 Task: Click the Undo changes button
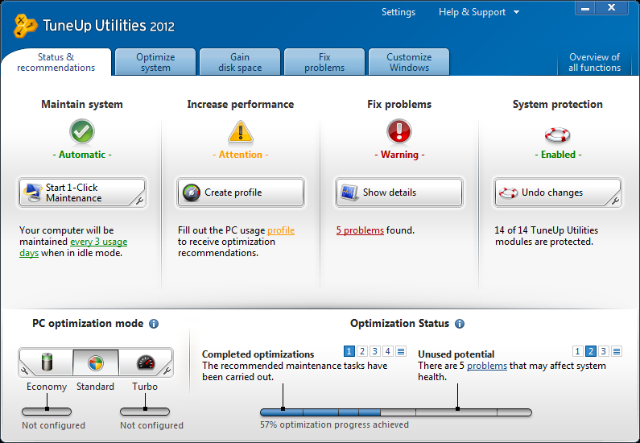click(558, 193)
